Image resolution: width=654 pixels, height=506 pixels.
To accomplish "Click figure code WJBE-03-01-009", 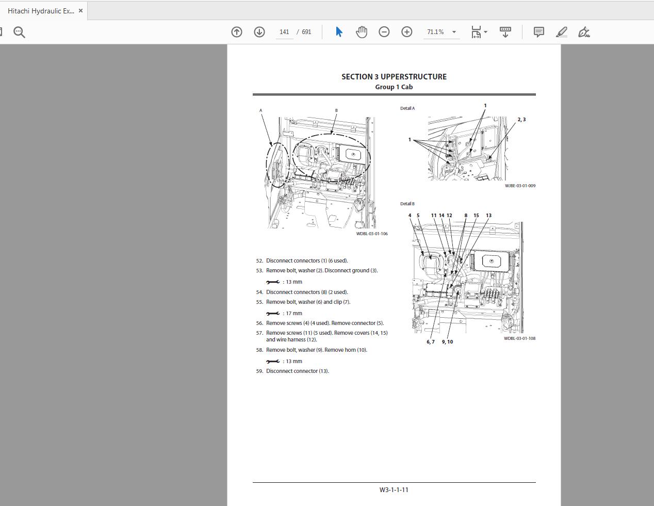I will (x=520, y=186).
